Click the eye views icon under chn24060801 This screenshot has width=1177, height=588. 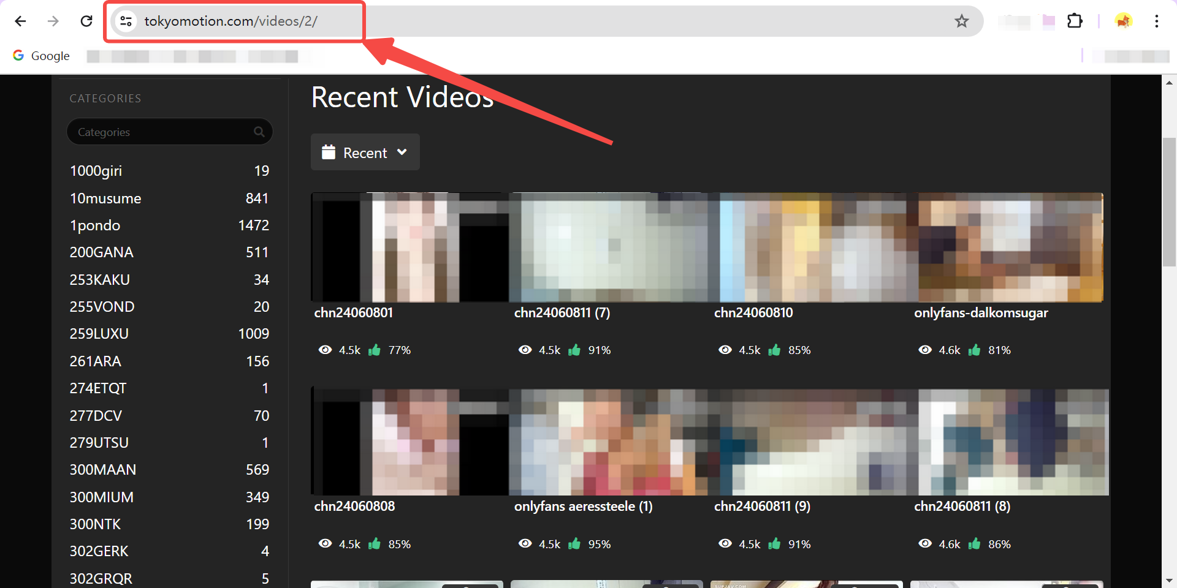pyautogui.click(x=326, y=350)
